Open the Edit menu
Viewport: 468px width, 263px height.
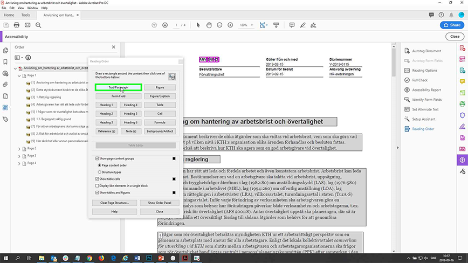pyautogui.click(x=12, y=8)
